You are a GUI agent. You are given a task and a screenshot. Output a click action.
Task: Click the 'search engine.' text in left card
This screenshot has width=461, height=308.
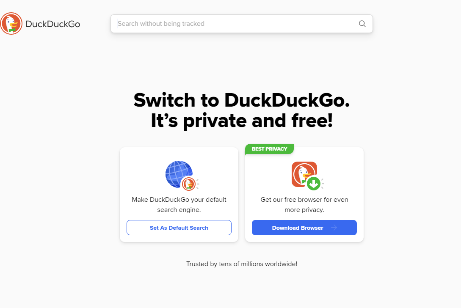point(179,210)
